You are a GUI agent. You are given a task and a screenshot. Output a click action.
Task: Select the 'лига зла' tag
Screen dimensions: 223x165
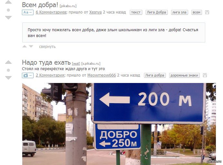(x=179, y=12)
